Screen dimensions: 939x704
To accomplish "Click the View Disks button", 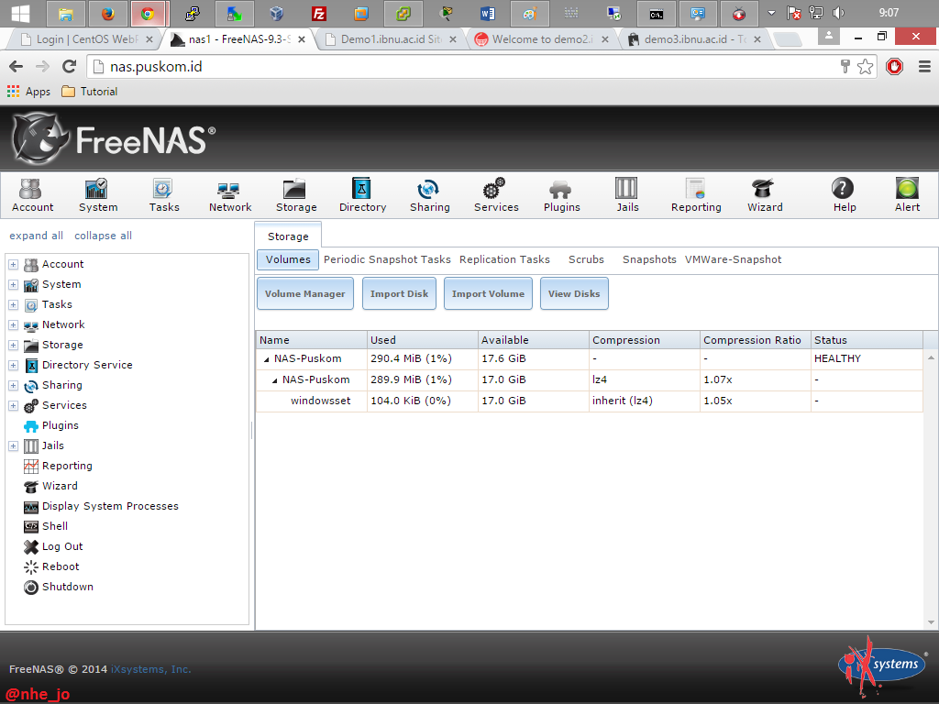I will (574, 293).
